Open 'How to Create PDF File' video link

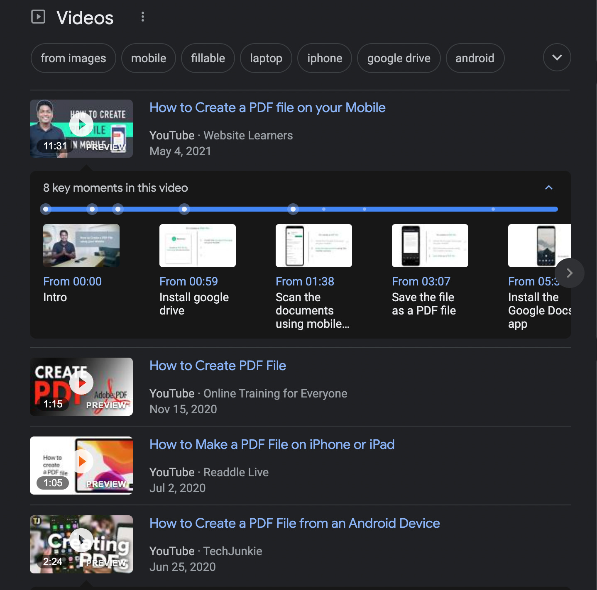point(218,366)
